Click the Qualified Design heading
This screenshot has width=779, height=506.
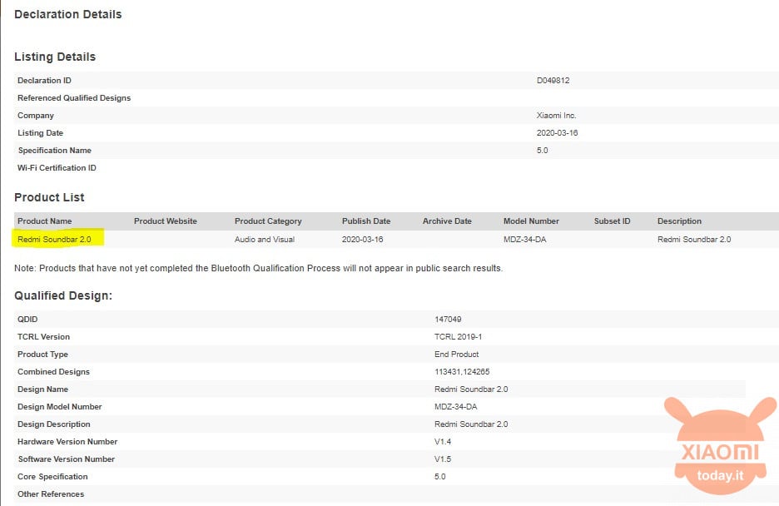tap(63, 295)
